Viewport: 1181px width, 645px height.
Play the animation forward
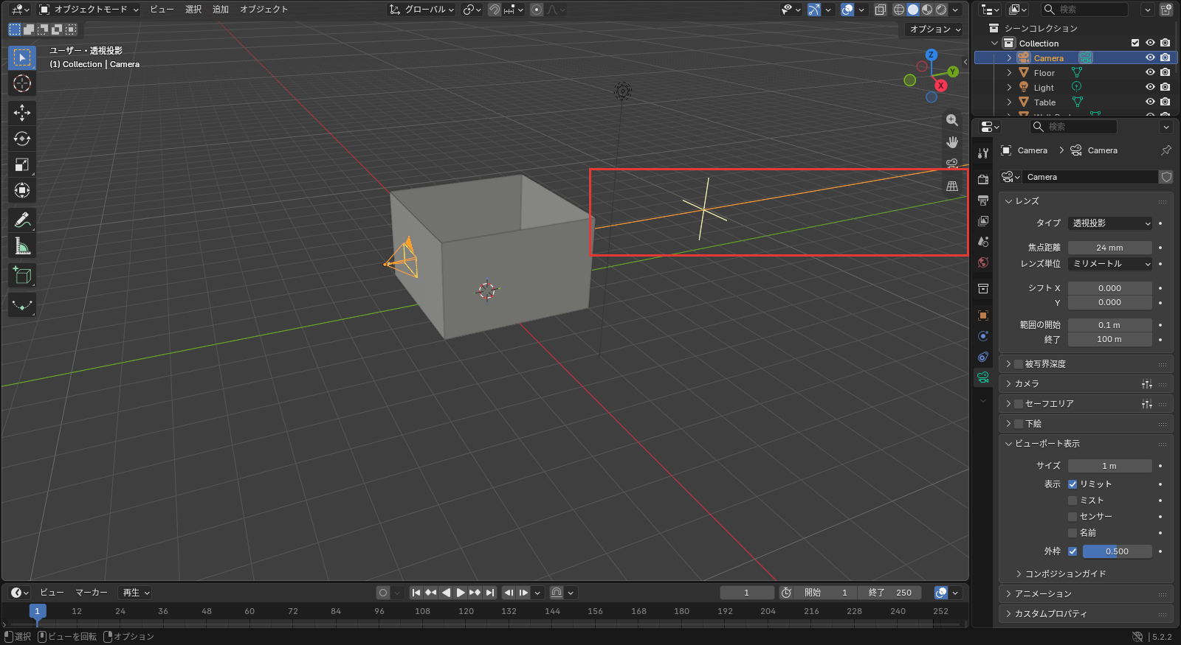point(461,593)
